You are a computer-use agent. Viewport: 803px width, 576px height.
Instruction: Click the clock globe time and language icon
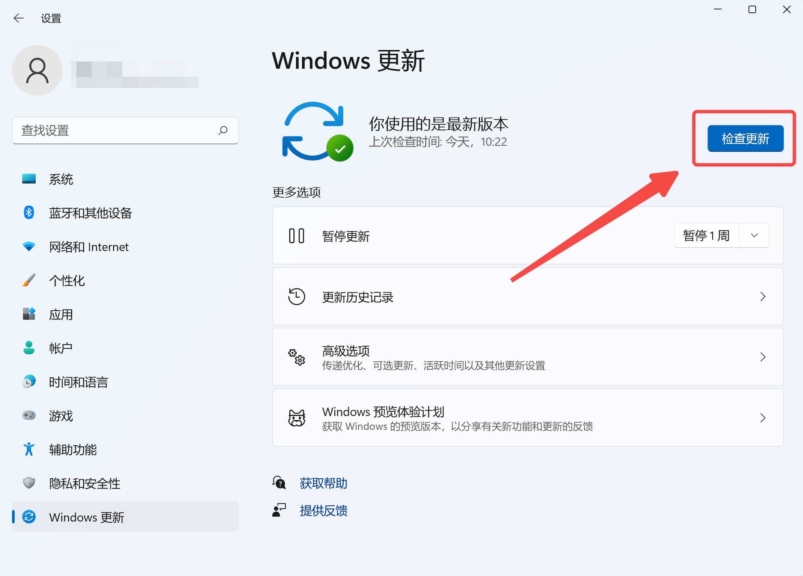pos(29,381)
